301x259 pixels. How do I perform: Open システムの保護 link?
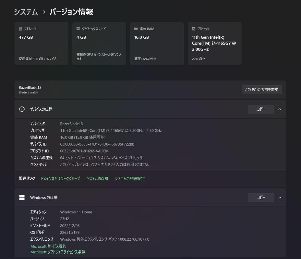[x=97, y=178]
